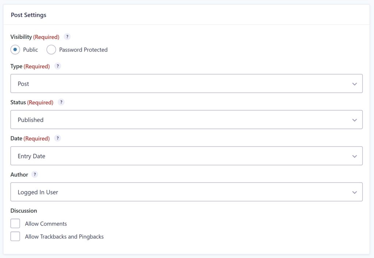Enable Allow Trackbacks and Pingbacks
The height and width of the screenshot is (258, 374).
[15, 236]
